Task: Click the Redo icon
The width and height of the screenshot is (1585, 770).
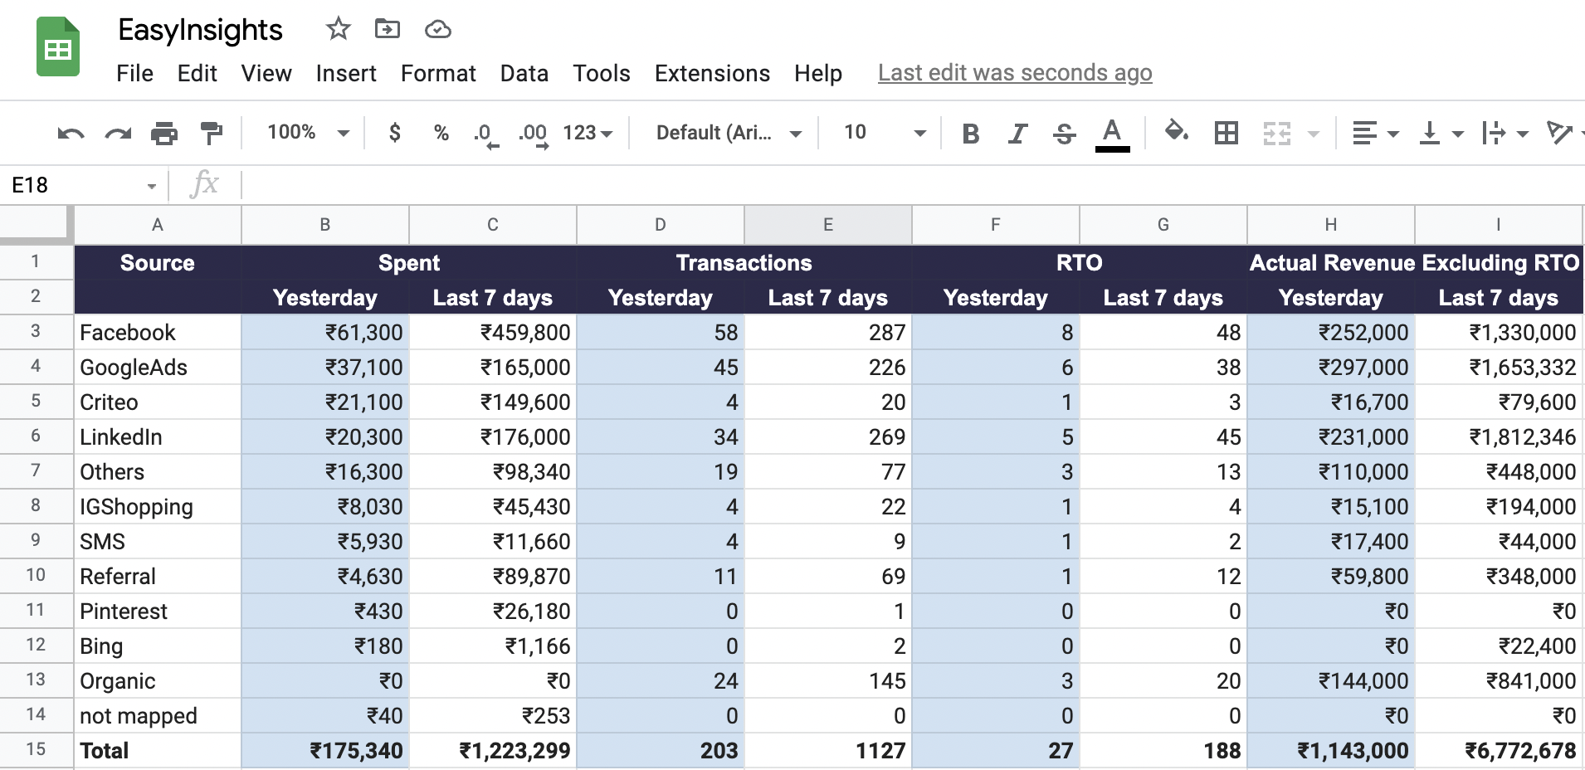Action: 117,132
